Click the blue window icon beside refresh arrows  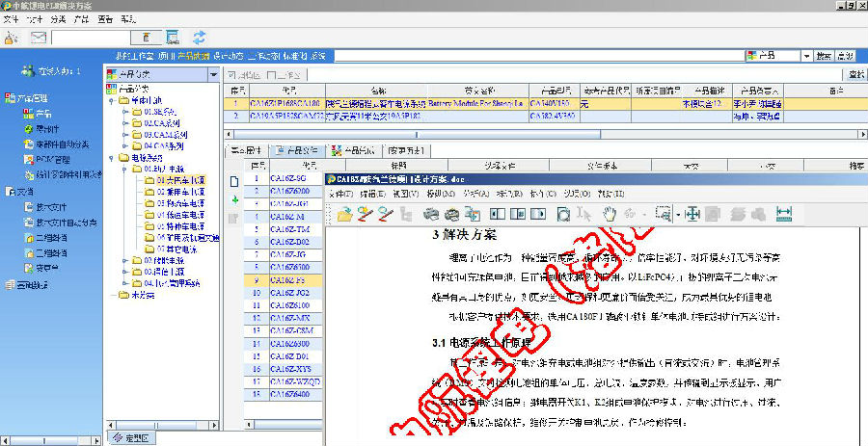click(173, 37)
